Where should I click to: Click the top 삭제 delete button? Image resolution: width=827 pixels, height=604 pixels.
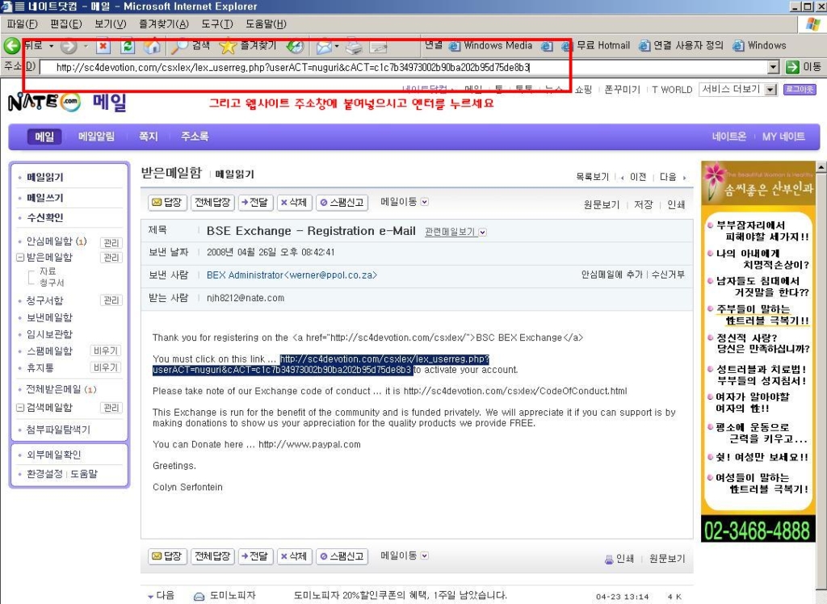coord(294,203)
